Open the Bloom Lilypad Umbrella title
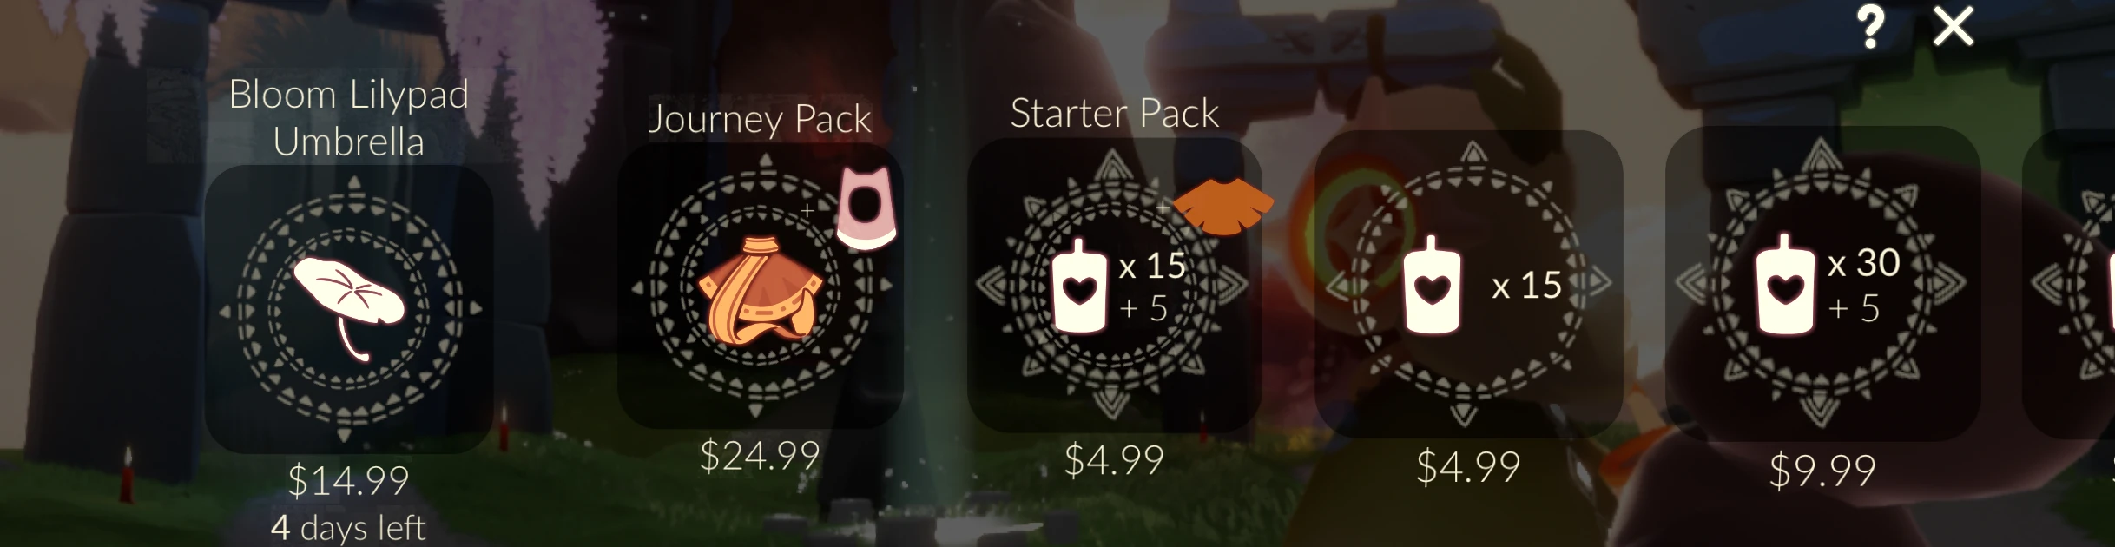Screen dimensions: 2115x547 [349, 117]
